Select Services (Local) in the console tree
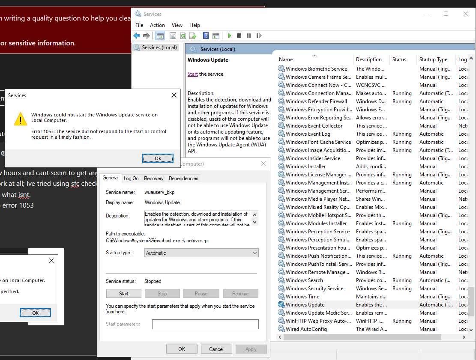The width and height of the screenshot is (476, 360). (x=159, y=48)
